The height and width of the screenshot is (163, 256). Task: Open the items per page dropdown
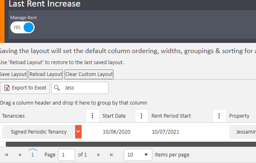click(x=138, y=155)
